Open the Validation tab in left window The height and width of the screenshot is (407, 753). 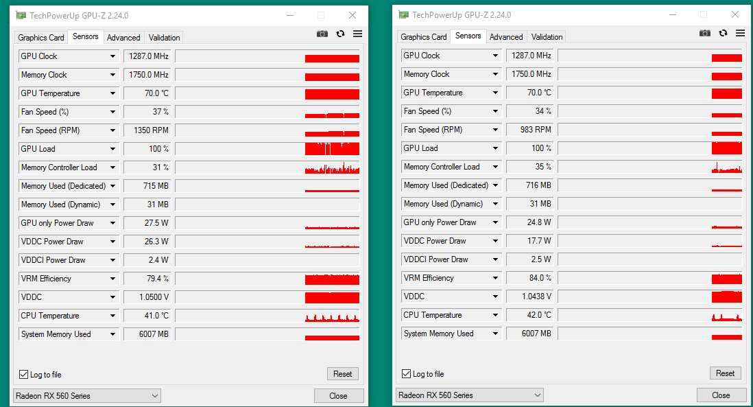click(x=164, y=38)
